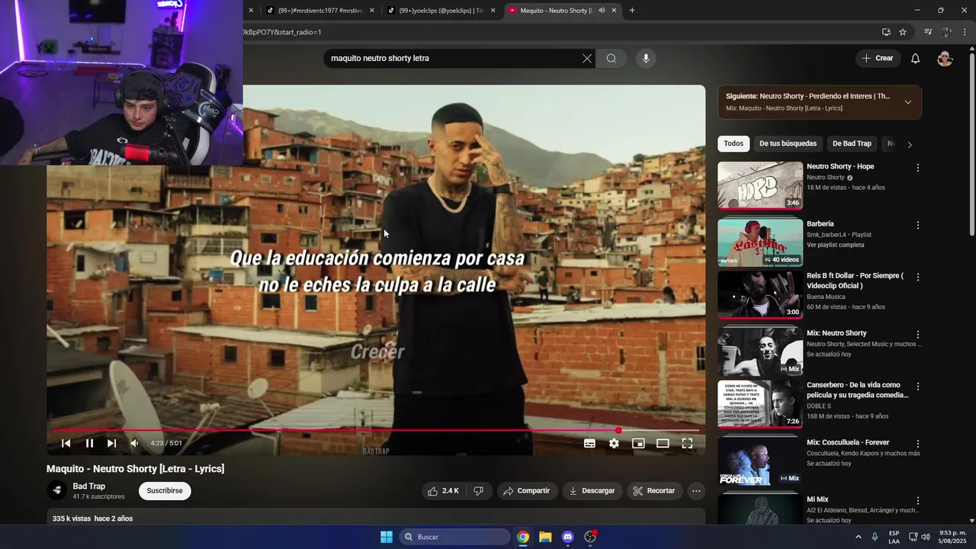Enter fullscreen video mode
This screenshot has height=549, width=976.
[x=687, y=443]
